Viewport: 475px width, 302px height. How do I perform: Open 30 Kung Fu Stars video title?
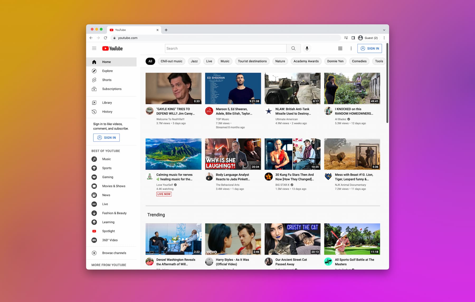(x=294, y=177)
